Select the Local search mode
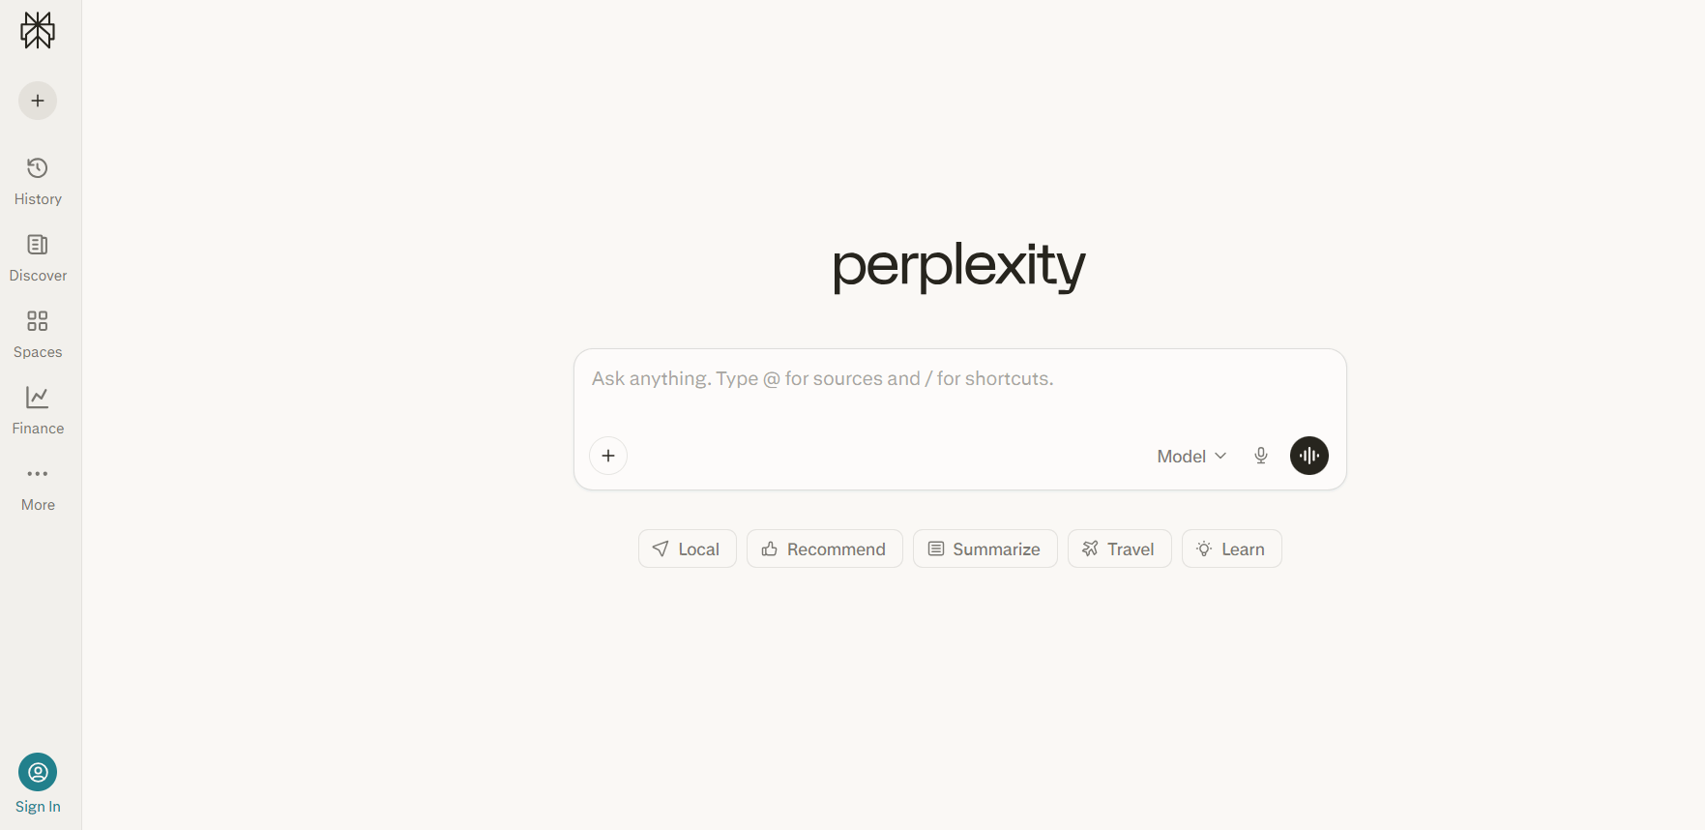 tap(687, 548)
